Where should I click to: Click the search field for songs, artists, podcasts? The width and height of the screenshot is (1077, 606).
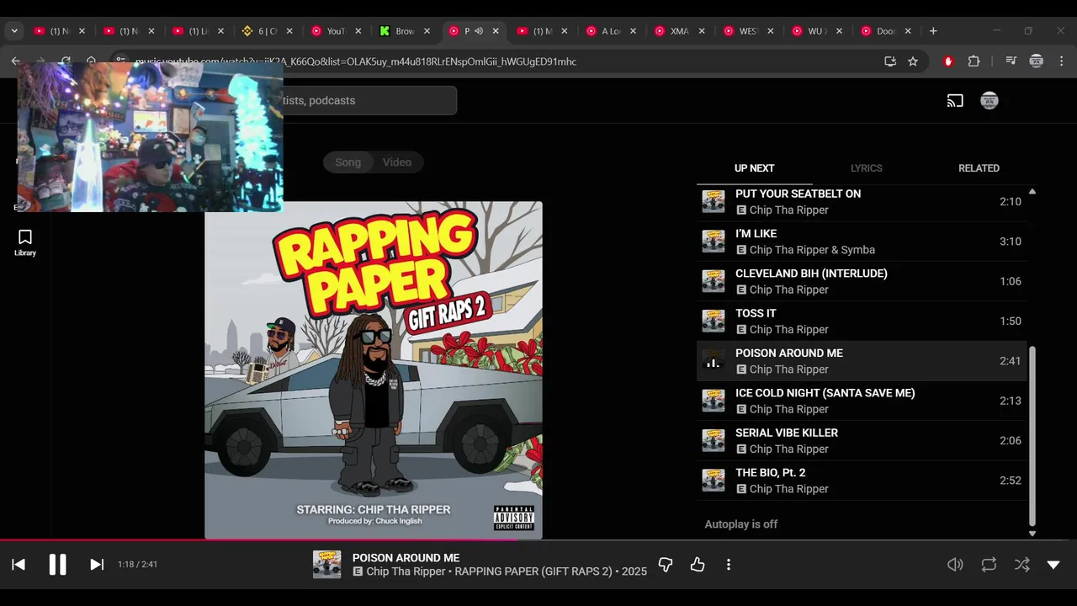[x=369, y=101]
